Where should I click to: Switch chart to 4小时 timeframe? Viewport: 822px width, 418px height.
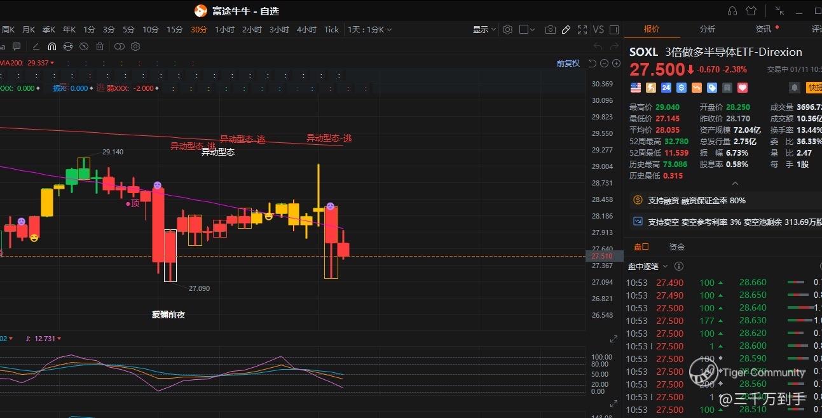click(x=306, y=29)
